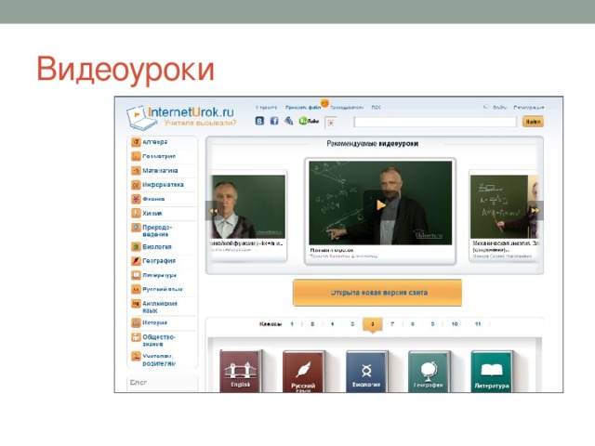Play the central recommended video

[x=380, y=205]
